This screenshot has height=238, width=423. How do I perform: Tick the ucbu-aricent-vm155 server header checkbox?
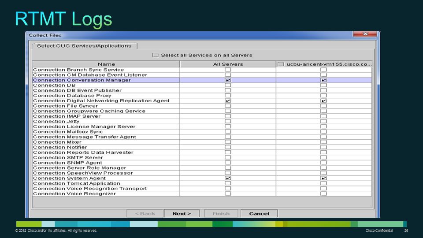pyautogui.click(x=281, y=64)
